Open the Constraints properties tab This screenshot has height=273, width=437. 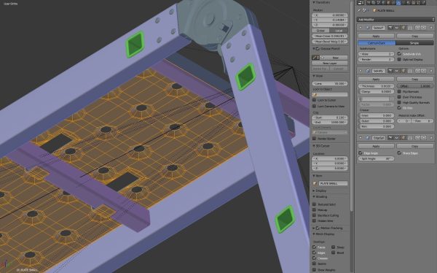393,2
